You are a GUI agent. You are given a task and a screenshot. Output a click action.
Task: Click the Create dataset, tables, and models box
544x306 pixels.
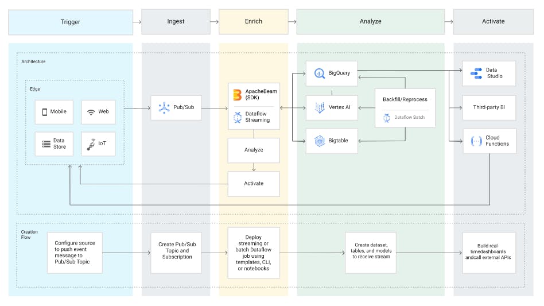coord(371,253)
